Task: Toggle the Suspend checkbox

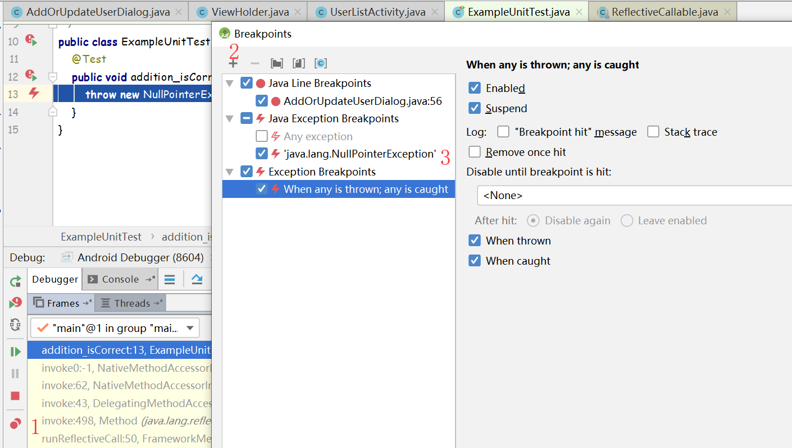Action: [x=475, y=108]
